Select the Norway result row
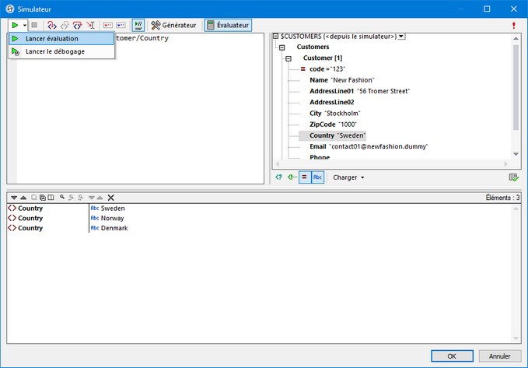Image resolution: width=528 pixels, height=368 pixels. pos(113,219)
